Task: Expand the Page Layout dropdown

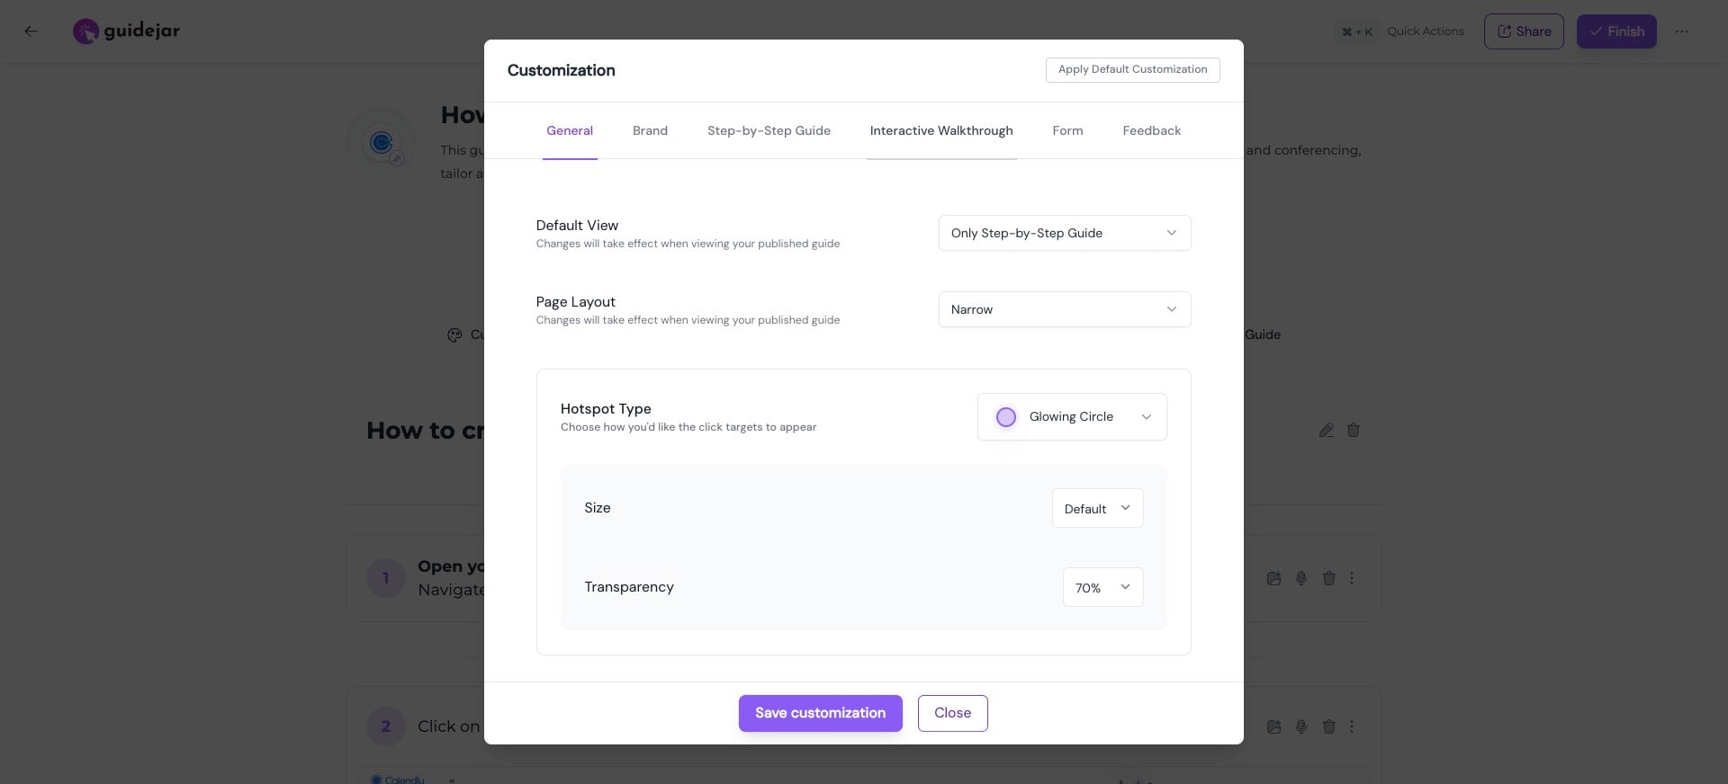Action: click(1064, 309)
